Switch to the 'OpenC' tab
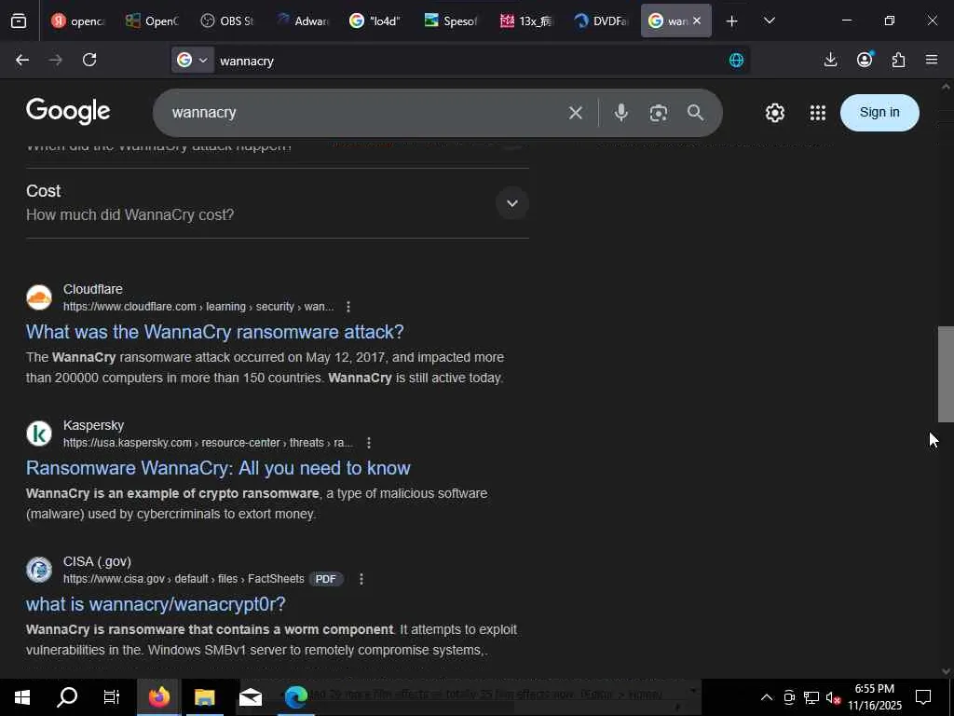This screenshot has width=954, height=716. point(152,21)
